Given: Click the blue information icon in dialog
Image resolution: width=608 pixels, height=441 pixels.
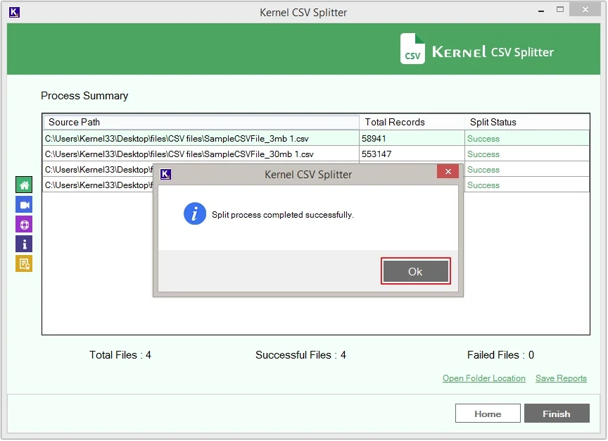Looking at the screenshot, I should pos(194,214).
